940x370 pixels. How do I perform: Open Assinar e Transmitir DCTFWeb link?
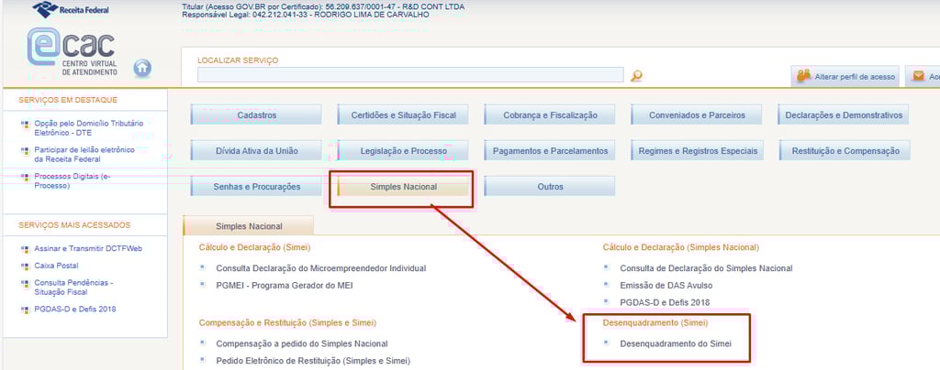[88, 248]
